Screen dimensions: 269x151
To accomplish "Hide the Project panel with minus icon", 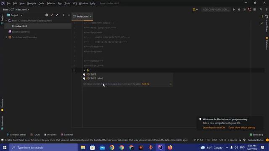I will pos(69,15).
